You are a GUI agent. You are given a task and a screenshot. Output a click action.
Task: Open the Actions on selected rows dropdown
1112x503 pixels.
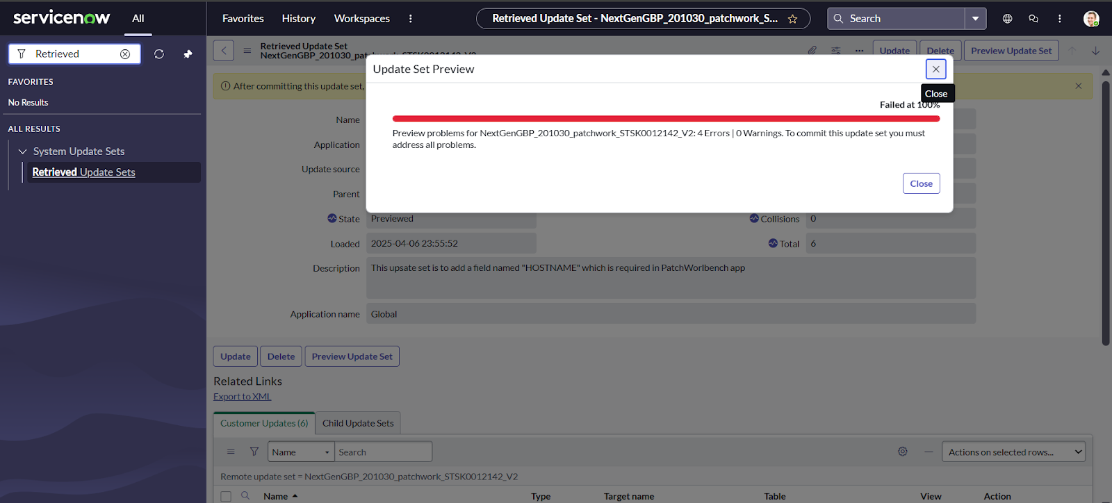point(1013,452)
